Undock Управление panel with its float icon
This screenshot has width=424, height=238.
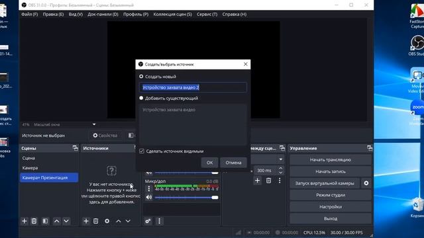(370, 148)
